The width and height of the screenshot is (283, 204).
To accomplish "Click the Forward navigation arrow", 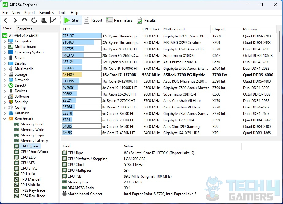I will 15,20.
